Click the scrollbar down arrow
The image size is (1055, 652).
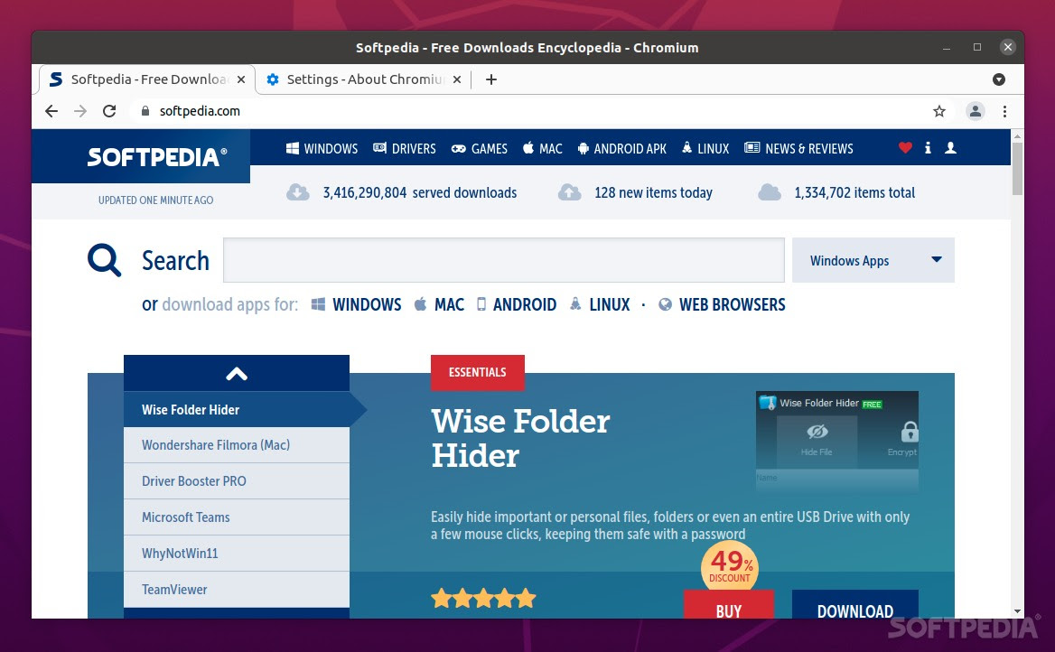click(x=1017, y=611)
